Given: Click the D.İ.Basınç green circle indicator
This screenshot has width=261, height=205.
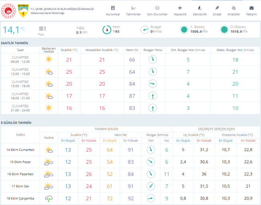Looking at the screenshot, I should coord(224,30).
